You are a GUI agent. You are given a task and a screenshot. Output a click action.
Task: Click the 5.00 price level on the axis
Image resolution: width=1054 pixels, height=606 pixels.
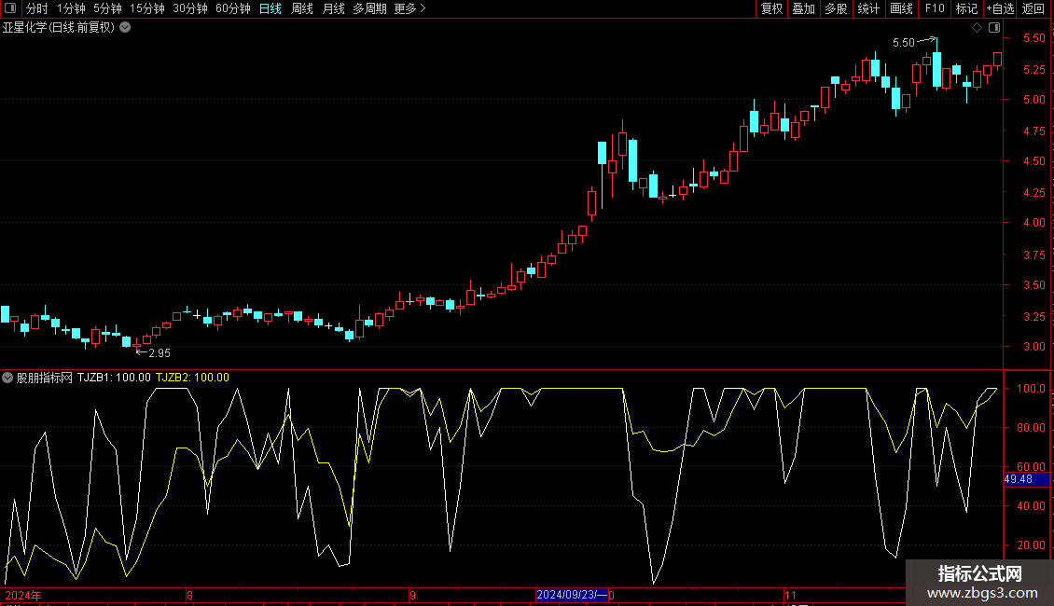(1033, 100)
